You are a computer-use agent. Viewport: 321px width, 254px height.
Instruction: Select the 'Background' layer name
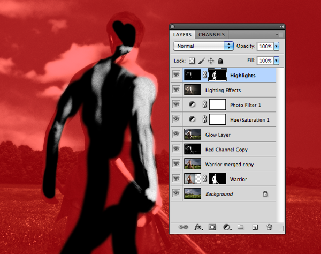[219, 194]
